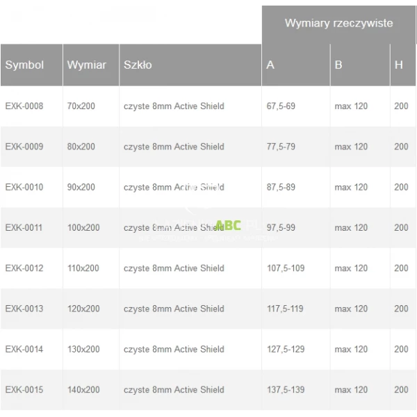Viewport: 417px width, 417px height.
Task: Select the EXK-0009 symbol cell
Action: pyautogui.click(x=24, y=147)
